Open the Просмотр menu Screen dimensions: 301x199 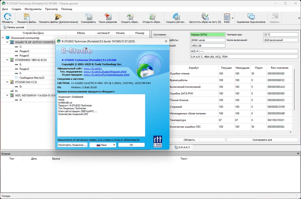click(x=51, y=9)
